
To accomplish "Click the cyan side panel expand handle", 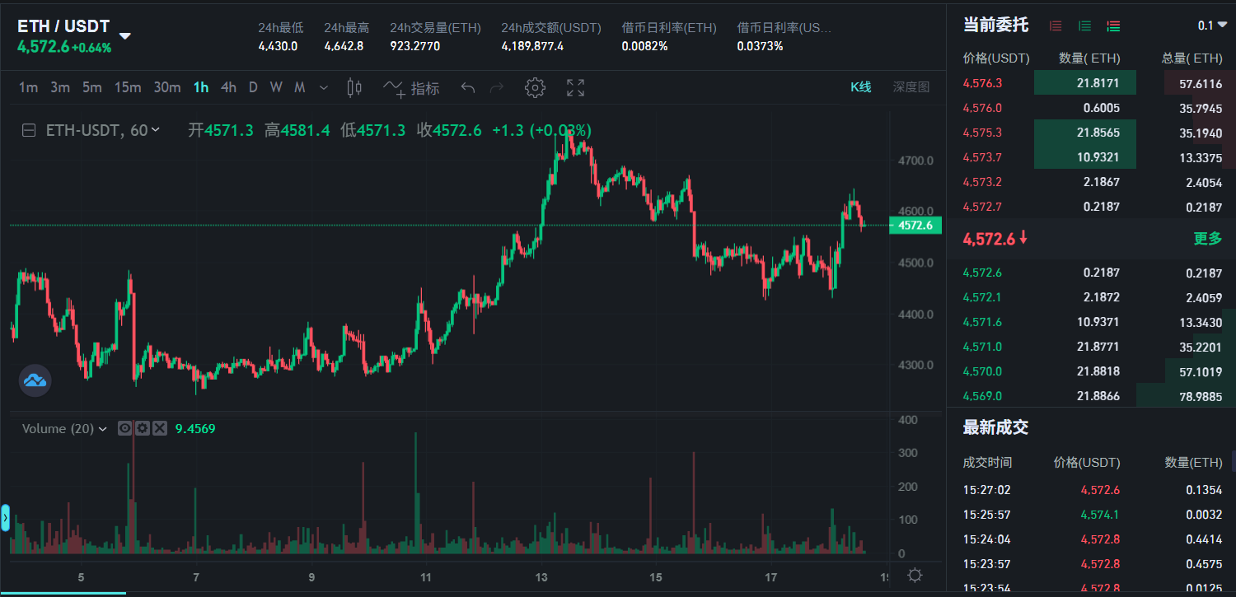I will coord(5,518).
